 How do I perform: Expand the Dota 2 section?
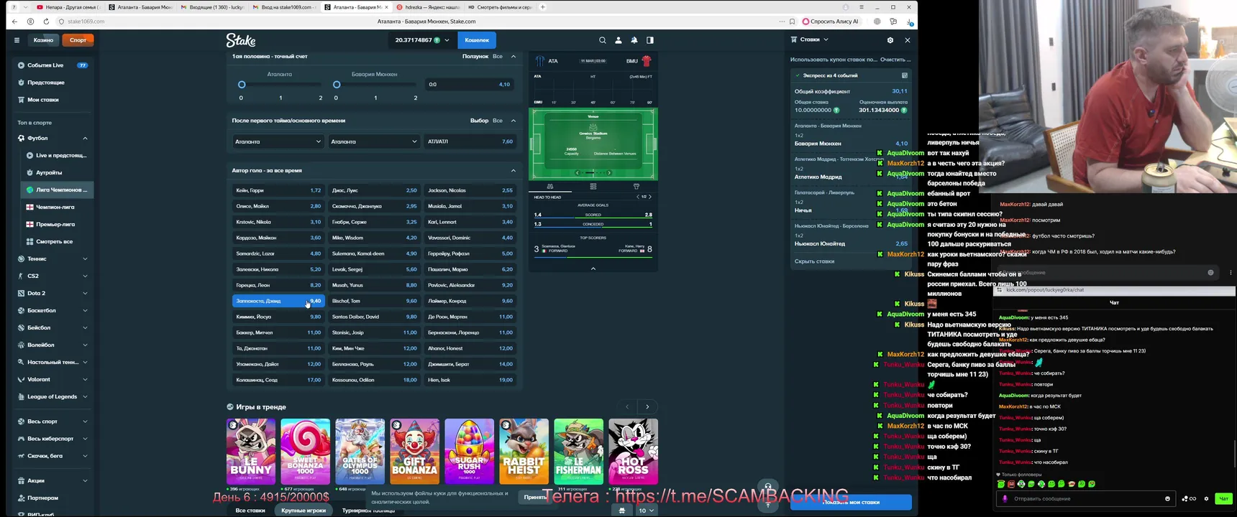85,293
